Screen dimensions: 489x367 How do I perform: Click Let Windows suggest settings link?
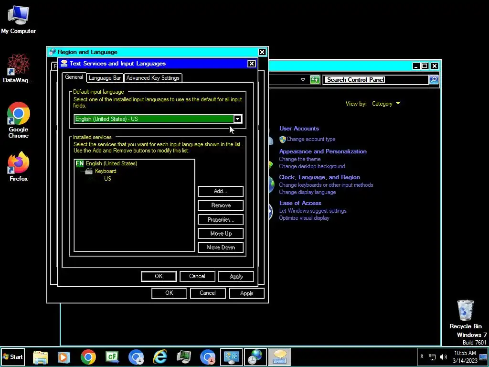[x=312, y=211]
